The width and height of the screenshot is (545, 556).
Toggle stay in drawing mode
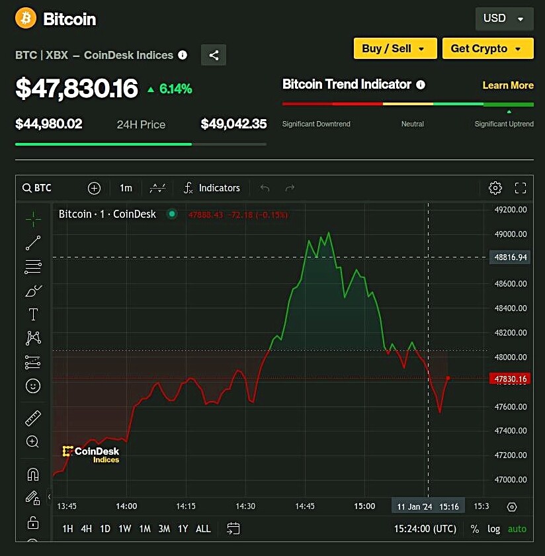pyautogui.click(x=32, y=498)
